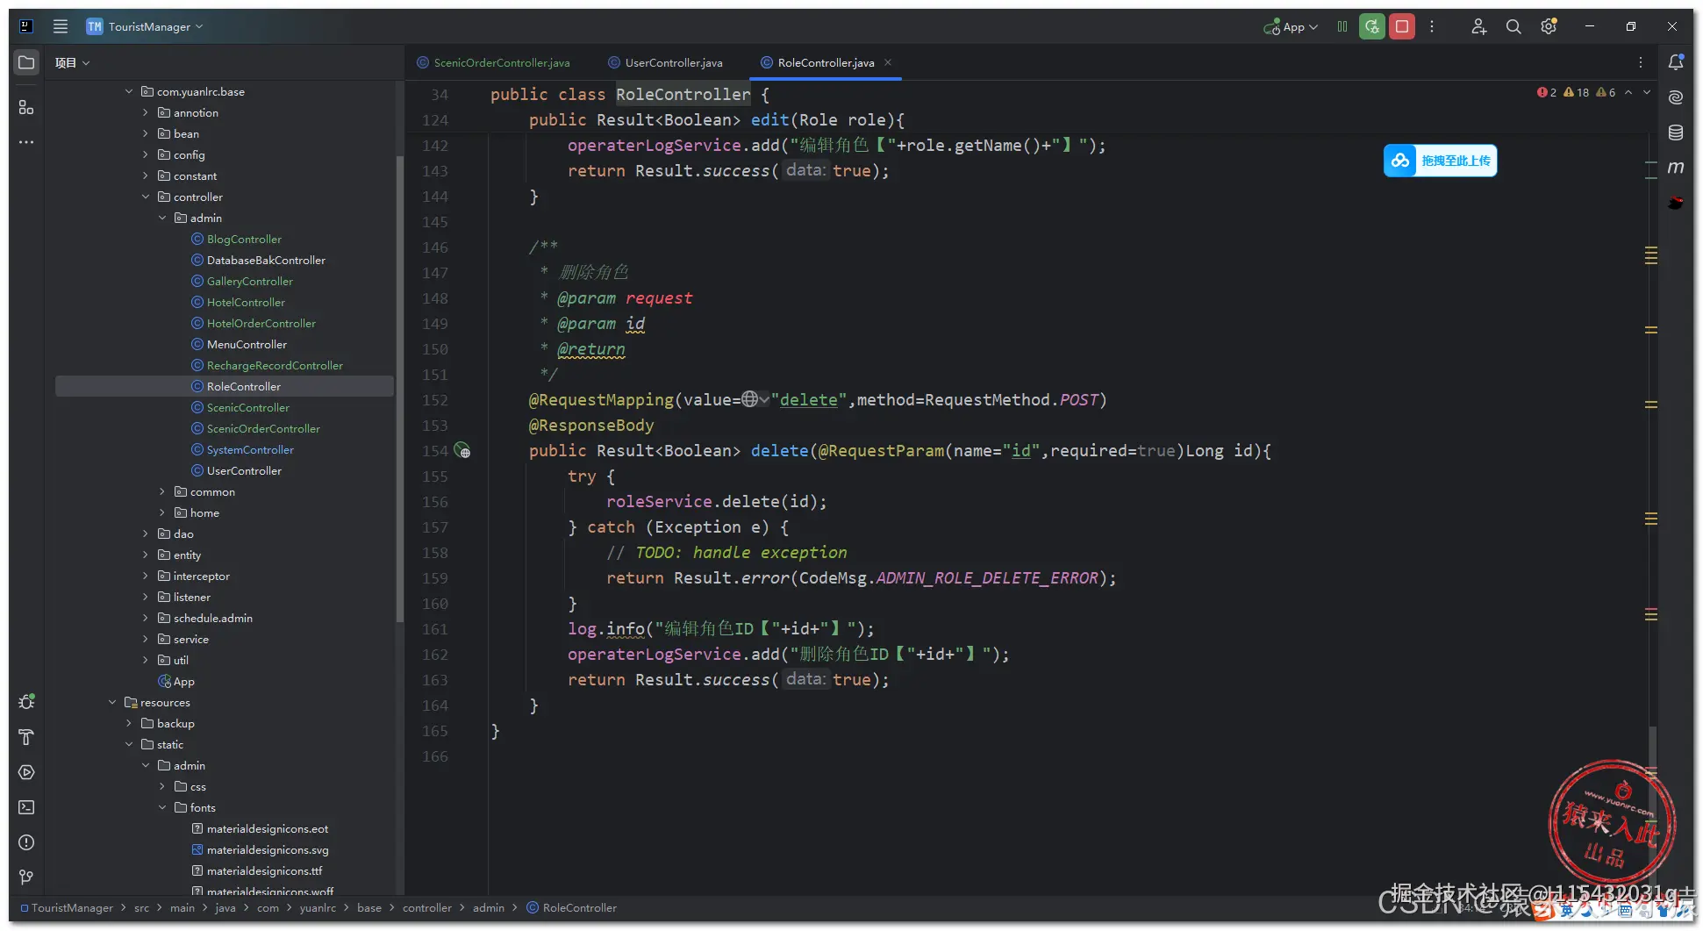
Task: Click the gutter icon on line 154
Action: click(x=462, y=451)
